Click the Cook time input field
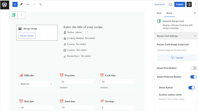Viewport: 198px width, 111px height. [117, 82]
